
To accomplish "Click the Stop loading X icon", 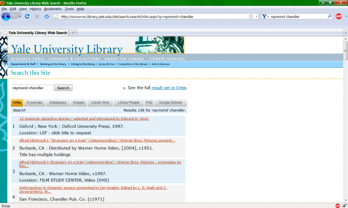I will [37, 16].
